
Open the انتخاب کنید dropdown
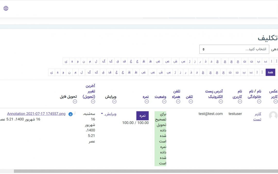click(234, 49)
